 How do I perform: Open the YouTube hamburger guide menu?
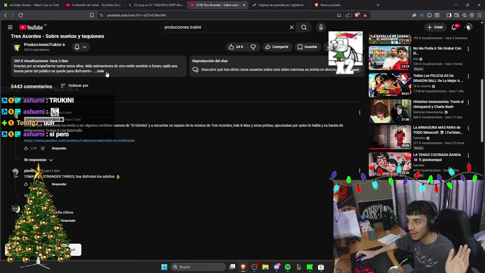coord(10,27)
